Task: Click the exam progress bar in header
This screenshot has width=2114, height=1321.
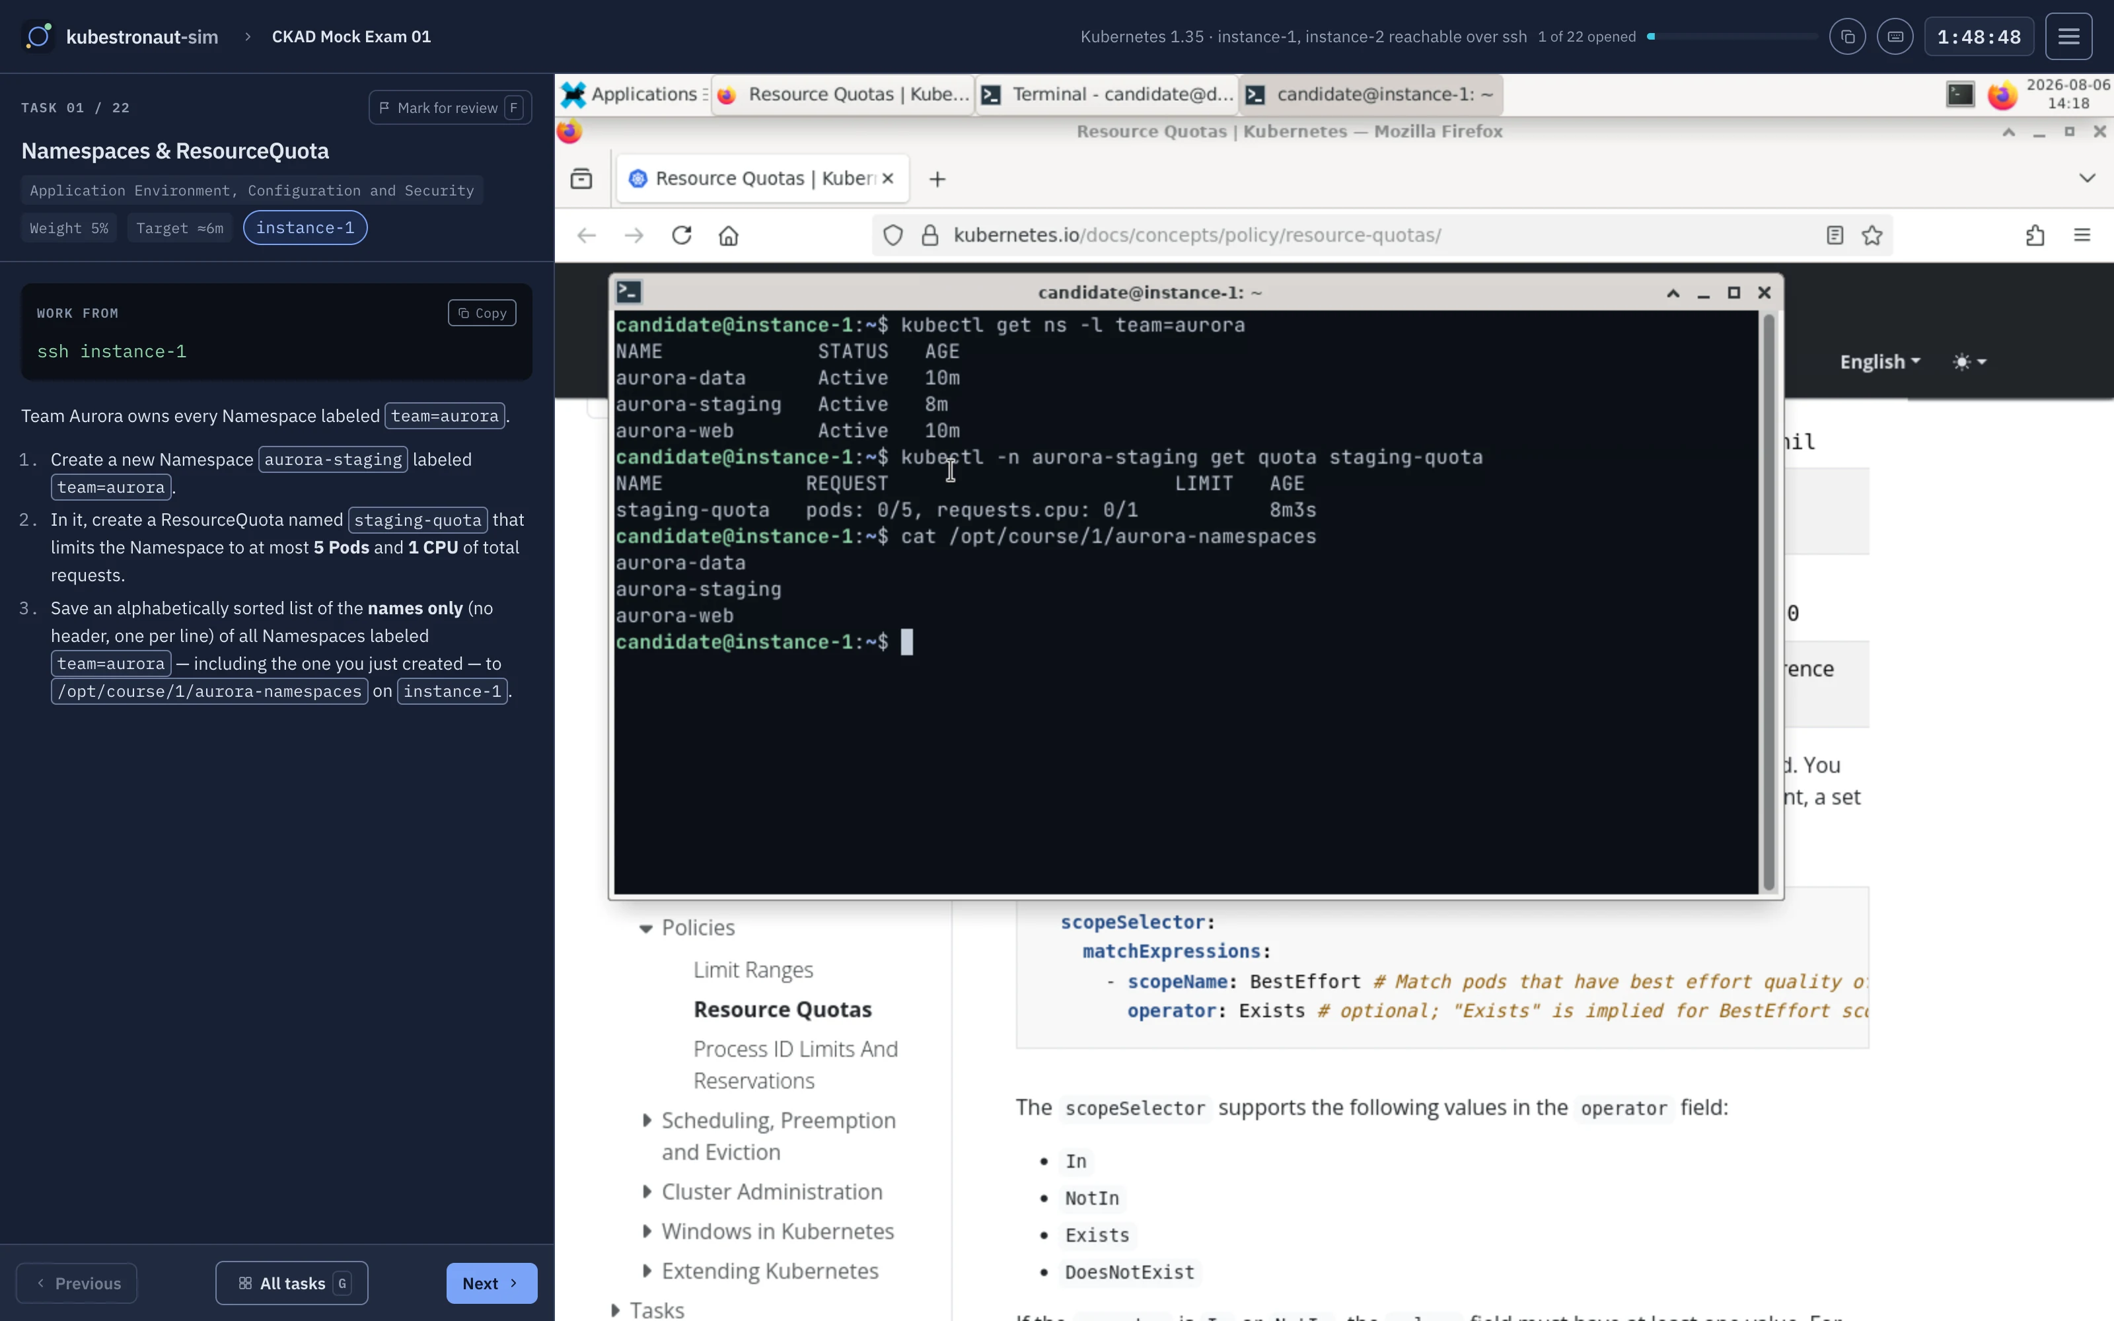Action: coord(1732,37)
